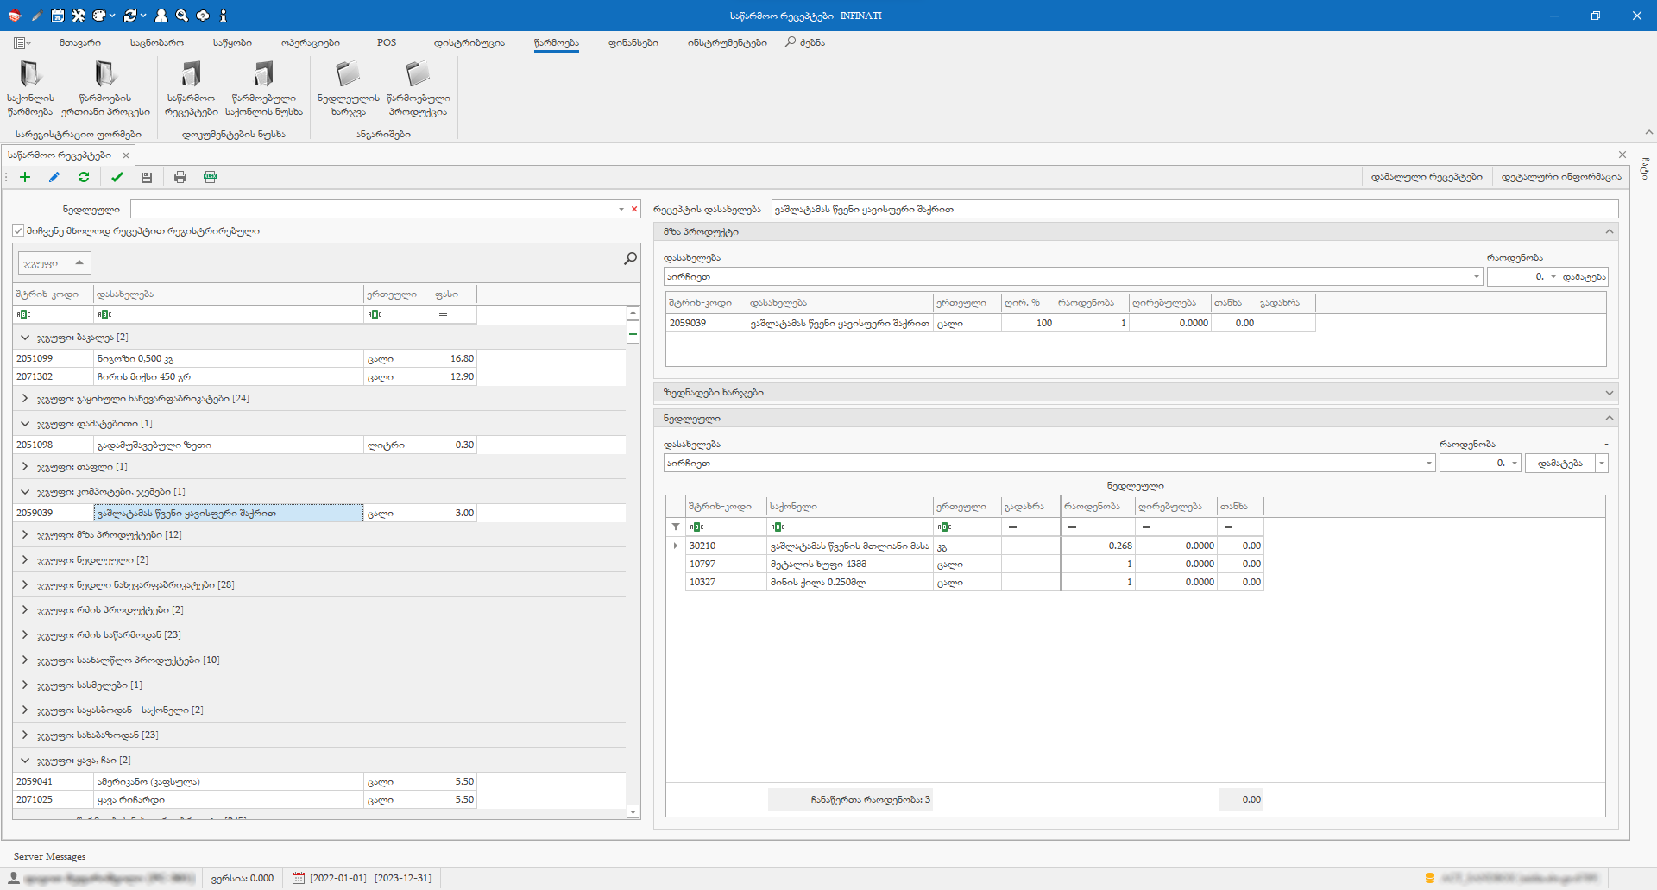Click the printer icon in toolbar
This screenshot has width=1657, height=890.
pos(180,177)
